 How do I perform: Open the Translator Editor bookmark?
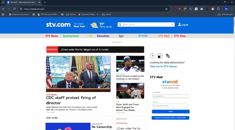89,14
